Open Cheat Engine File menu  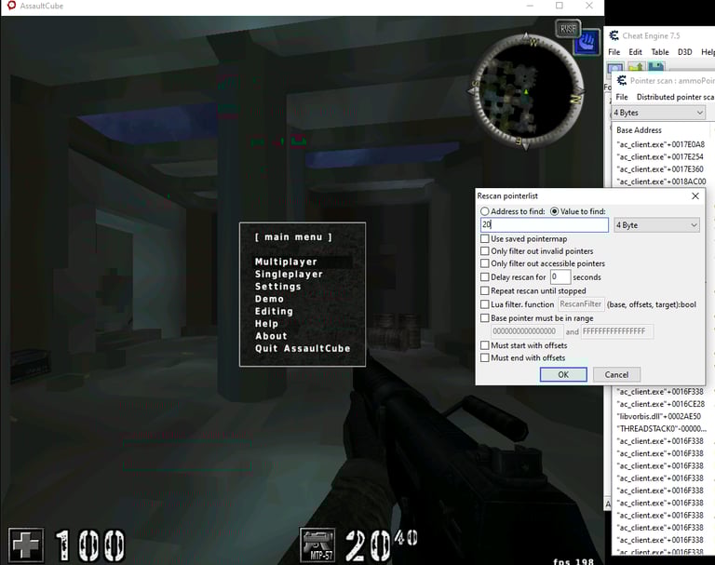click(614, 52)
